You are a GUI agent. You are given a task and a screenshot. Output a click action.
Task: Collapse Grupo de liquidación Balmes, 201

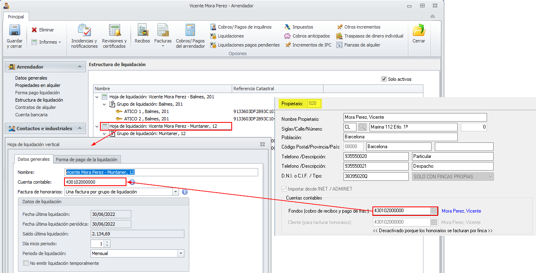tap(104, 104)
